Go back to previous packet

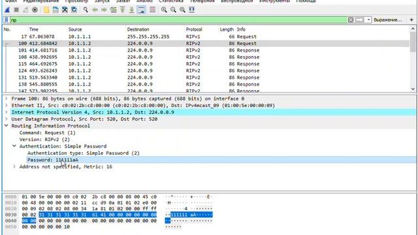[95, 10]
